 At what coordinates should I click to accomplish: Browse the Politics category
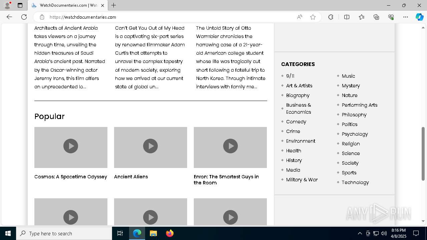(x=350, y=124)
